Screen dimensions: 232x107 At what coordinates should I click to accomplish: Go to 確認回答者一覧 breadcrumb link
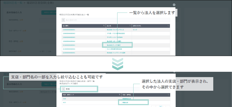click(x=12, y=3)
